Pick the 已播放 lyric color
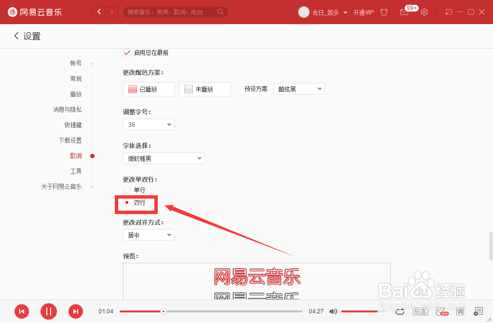The height and width of the screenshot is (323, 493). (x=149, y=89)
